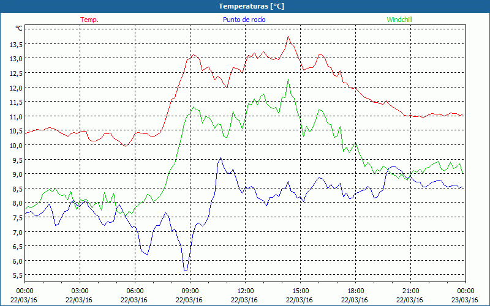The height and width of the screenshot is (306, 490).
Task: Click the 'Temperaturas [°C]' chart title
Action: click(x=251, y=6)
